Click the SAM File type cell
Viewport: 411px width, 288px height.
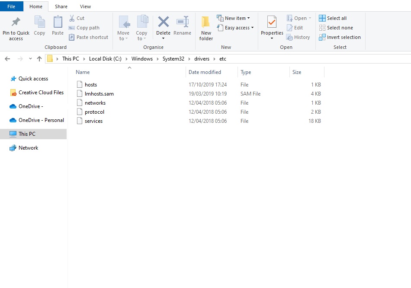(250, 94)
